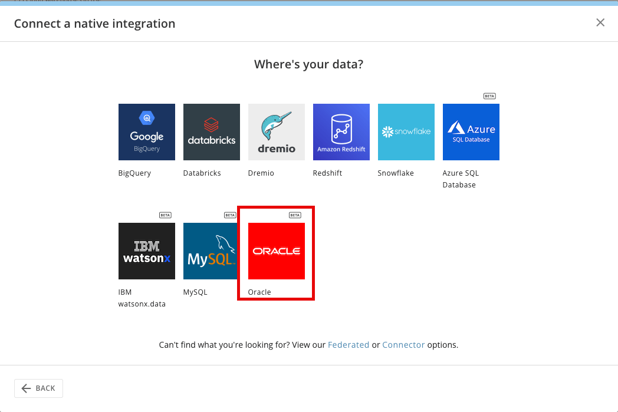This screenshot has width=618, height=412.
Task: Click the Oracle text label
Action: [259, 292]
